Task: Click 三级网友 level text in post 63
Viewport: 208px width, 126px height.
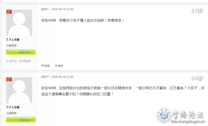Action: coord(11,46)
